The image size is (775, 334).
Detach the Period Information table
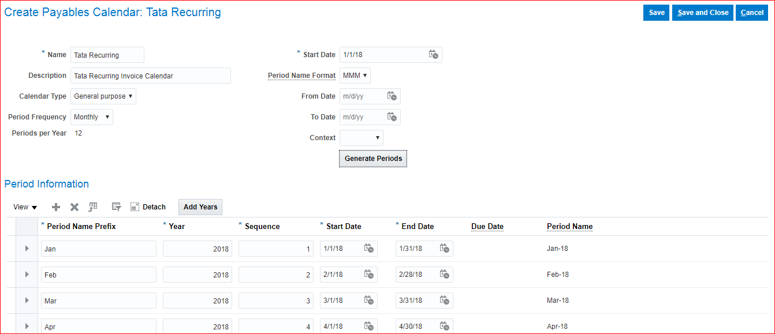[148, 207]
